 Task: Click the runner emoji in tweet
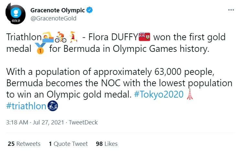73,37
